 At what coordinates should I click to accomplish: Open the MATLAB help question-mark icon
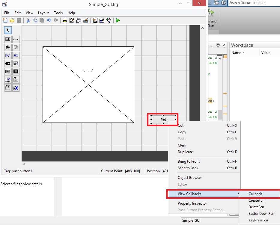(x=224, y=2)
